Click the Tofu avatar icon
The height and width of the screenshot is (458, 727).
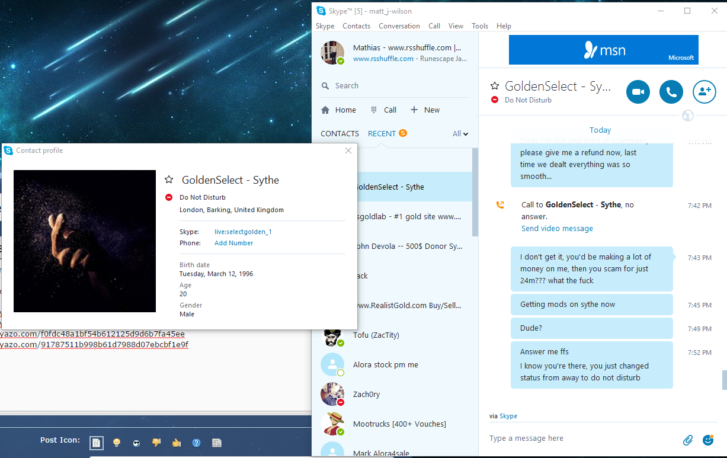pyautogui.click(x=332, y=335)
